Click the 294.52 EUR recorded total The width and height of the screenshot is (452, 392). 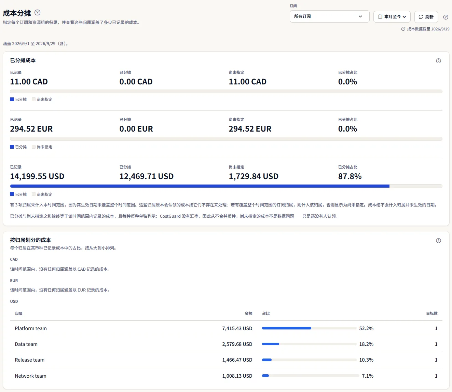point(31,129)
